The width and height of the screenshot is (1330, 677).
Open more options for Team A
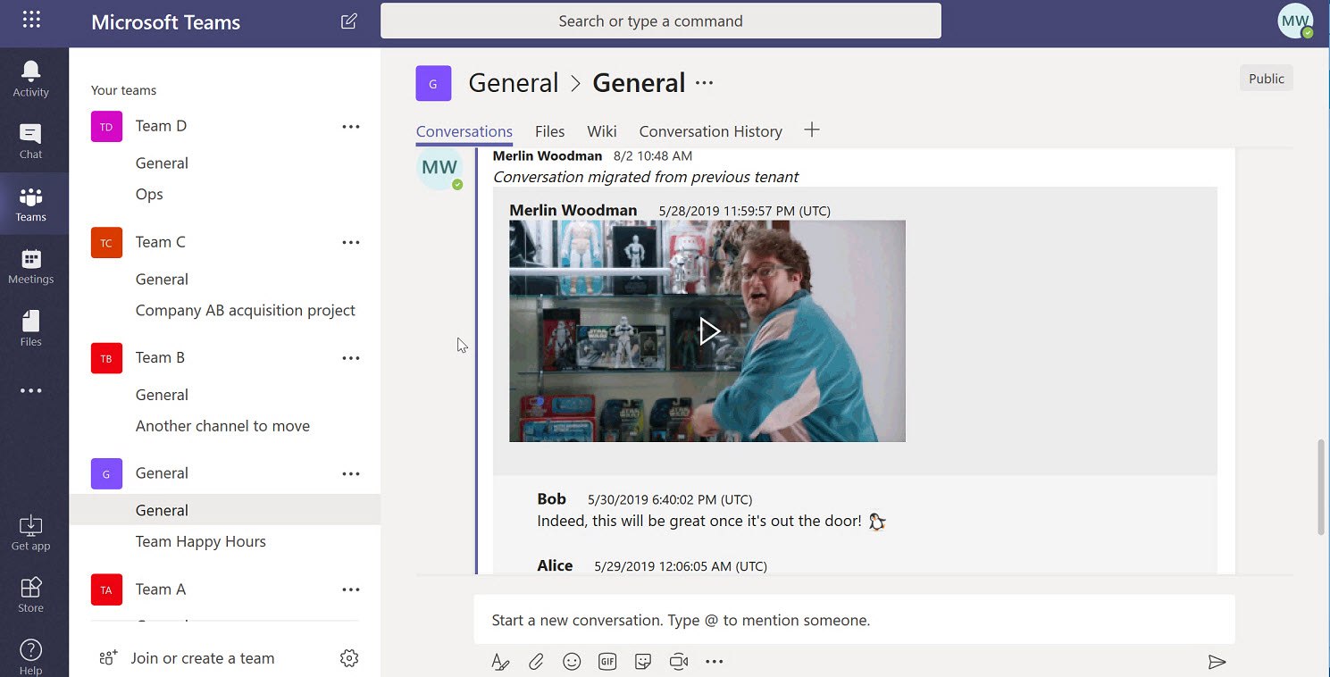351,589
